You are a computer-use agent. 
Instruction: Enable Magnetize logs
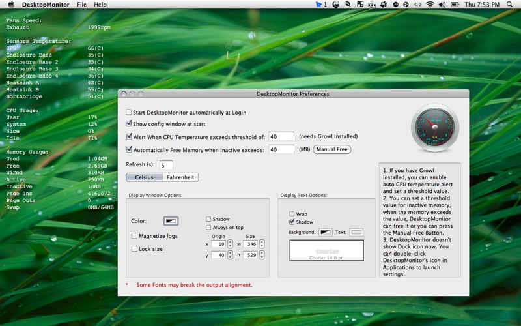pyautogui.click(x=134, y=236)
